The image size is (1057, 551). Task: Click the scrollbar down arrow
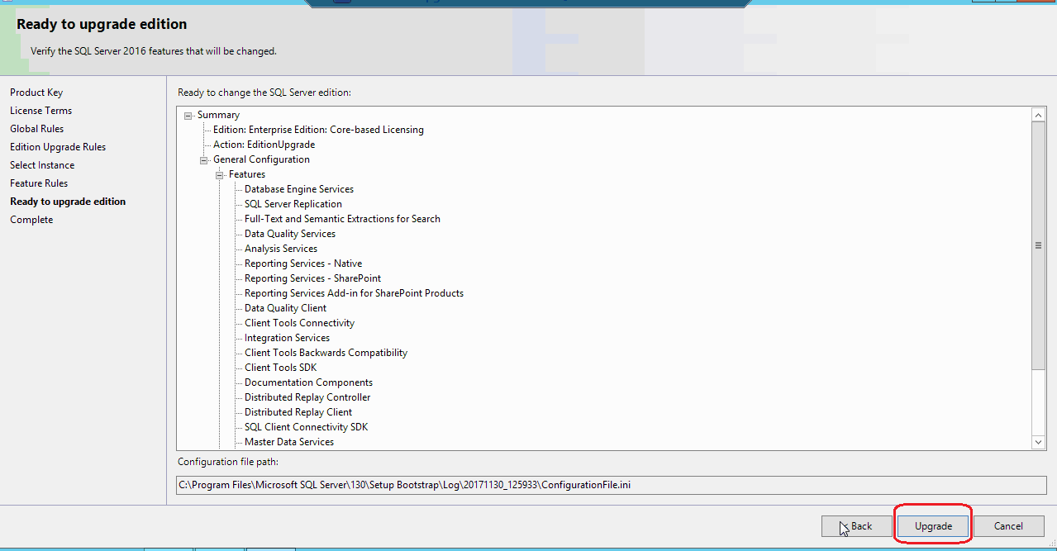tap(1038, 441)
